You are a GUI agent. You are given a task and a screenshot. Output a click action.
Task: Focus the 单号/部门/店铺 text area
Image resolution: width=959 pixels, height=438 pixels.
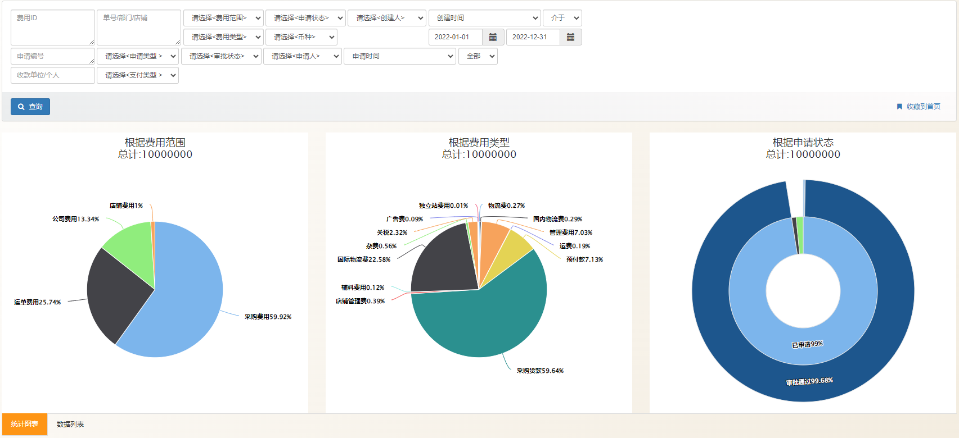[x=139, y=28]
